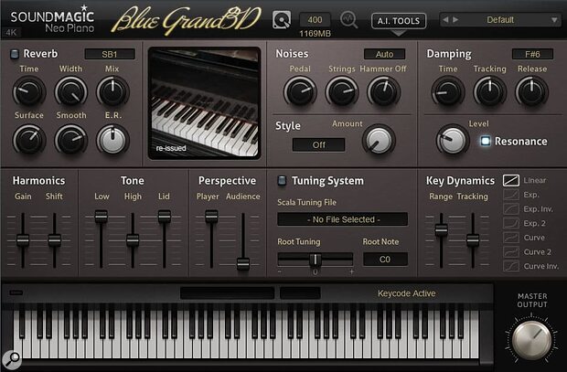Open the Default preset dropdown
Viewport: 567px width, 372px height.
(500, 19)
